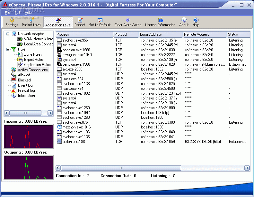Image resolution: width=254 pixels, height=197 pixels.
Task: Select Zone Rules in the tree
Action: [33, 54]
